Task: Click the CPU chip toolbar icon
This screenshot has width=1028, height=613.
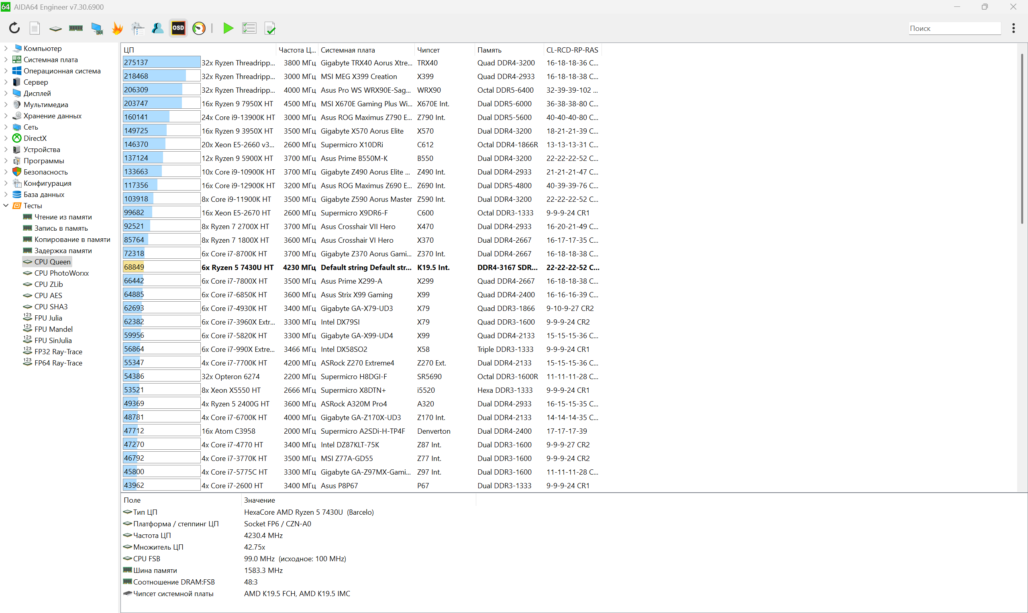Action: (x=55, y=28)
